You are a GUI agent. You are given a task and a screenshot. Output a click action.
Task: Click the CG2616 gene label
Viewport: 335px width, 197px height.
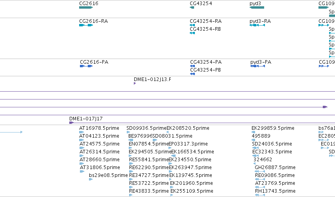89,4
